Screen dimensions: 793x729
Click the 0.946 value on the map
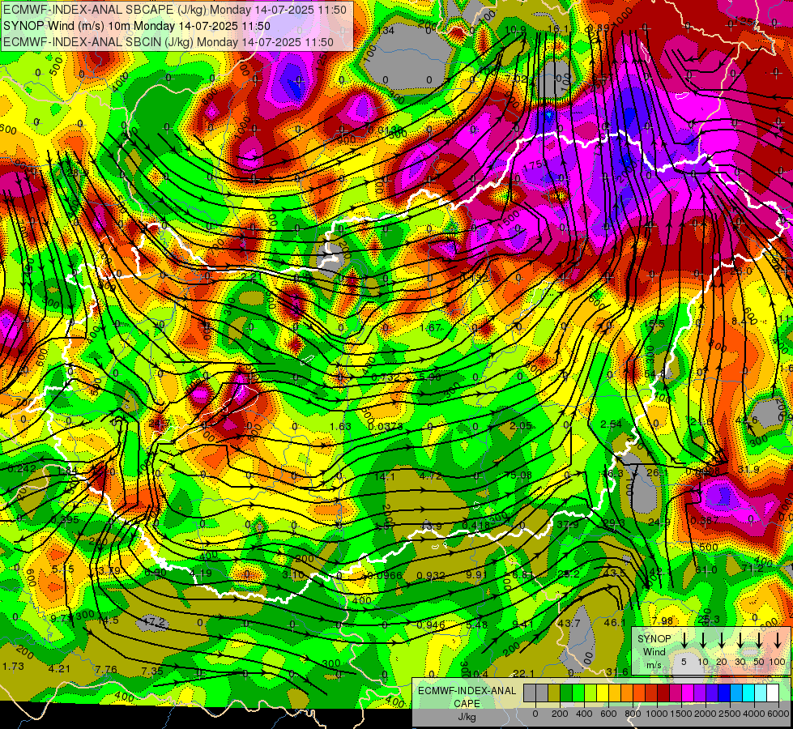431,625
